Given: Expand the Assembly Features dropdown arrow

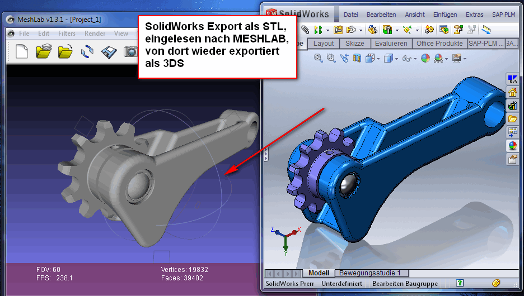Looking at the screenshot, I should (397, 30).
